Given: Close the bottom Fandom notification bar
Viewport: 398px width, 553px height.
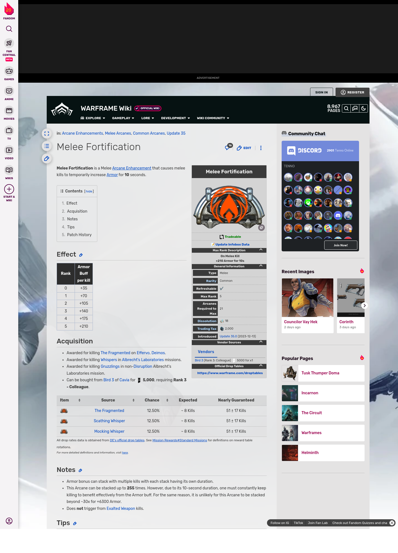Looking at the screenshot, I should tap(392, 523).
